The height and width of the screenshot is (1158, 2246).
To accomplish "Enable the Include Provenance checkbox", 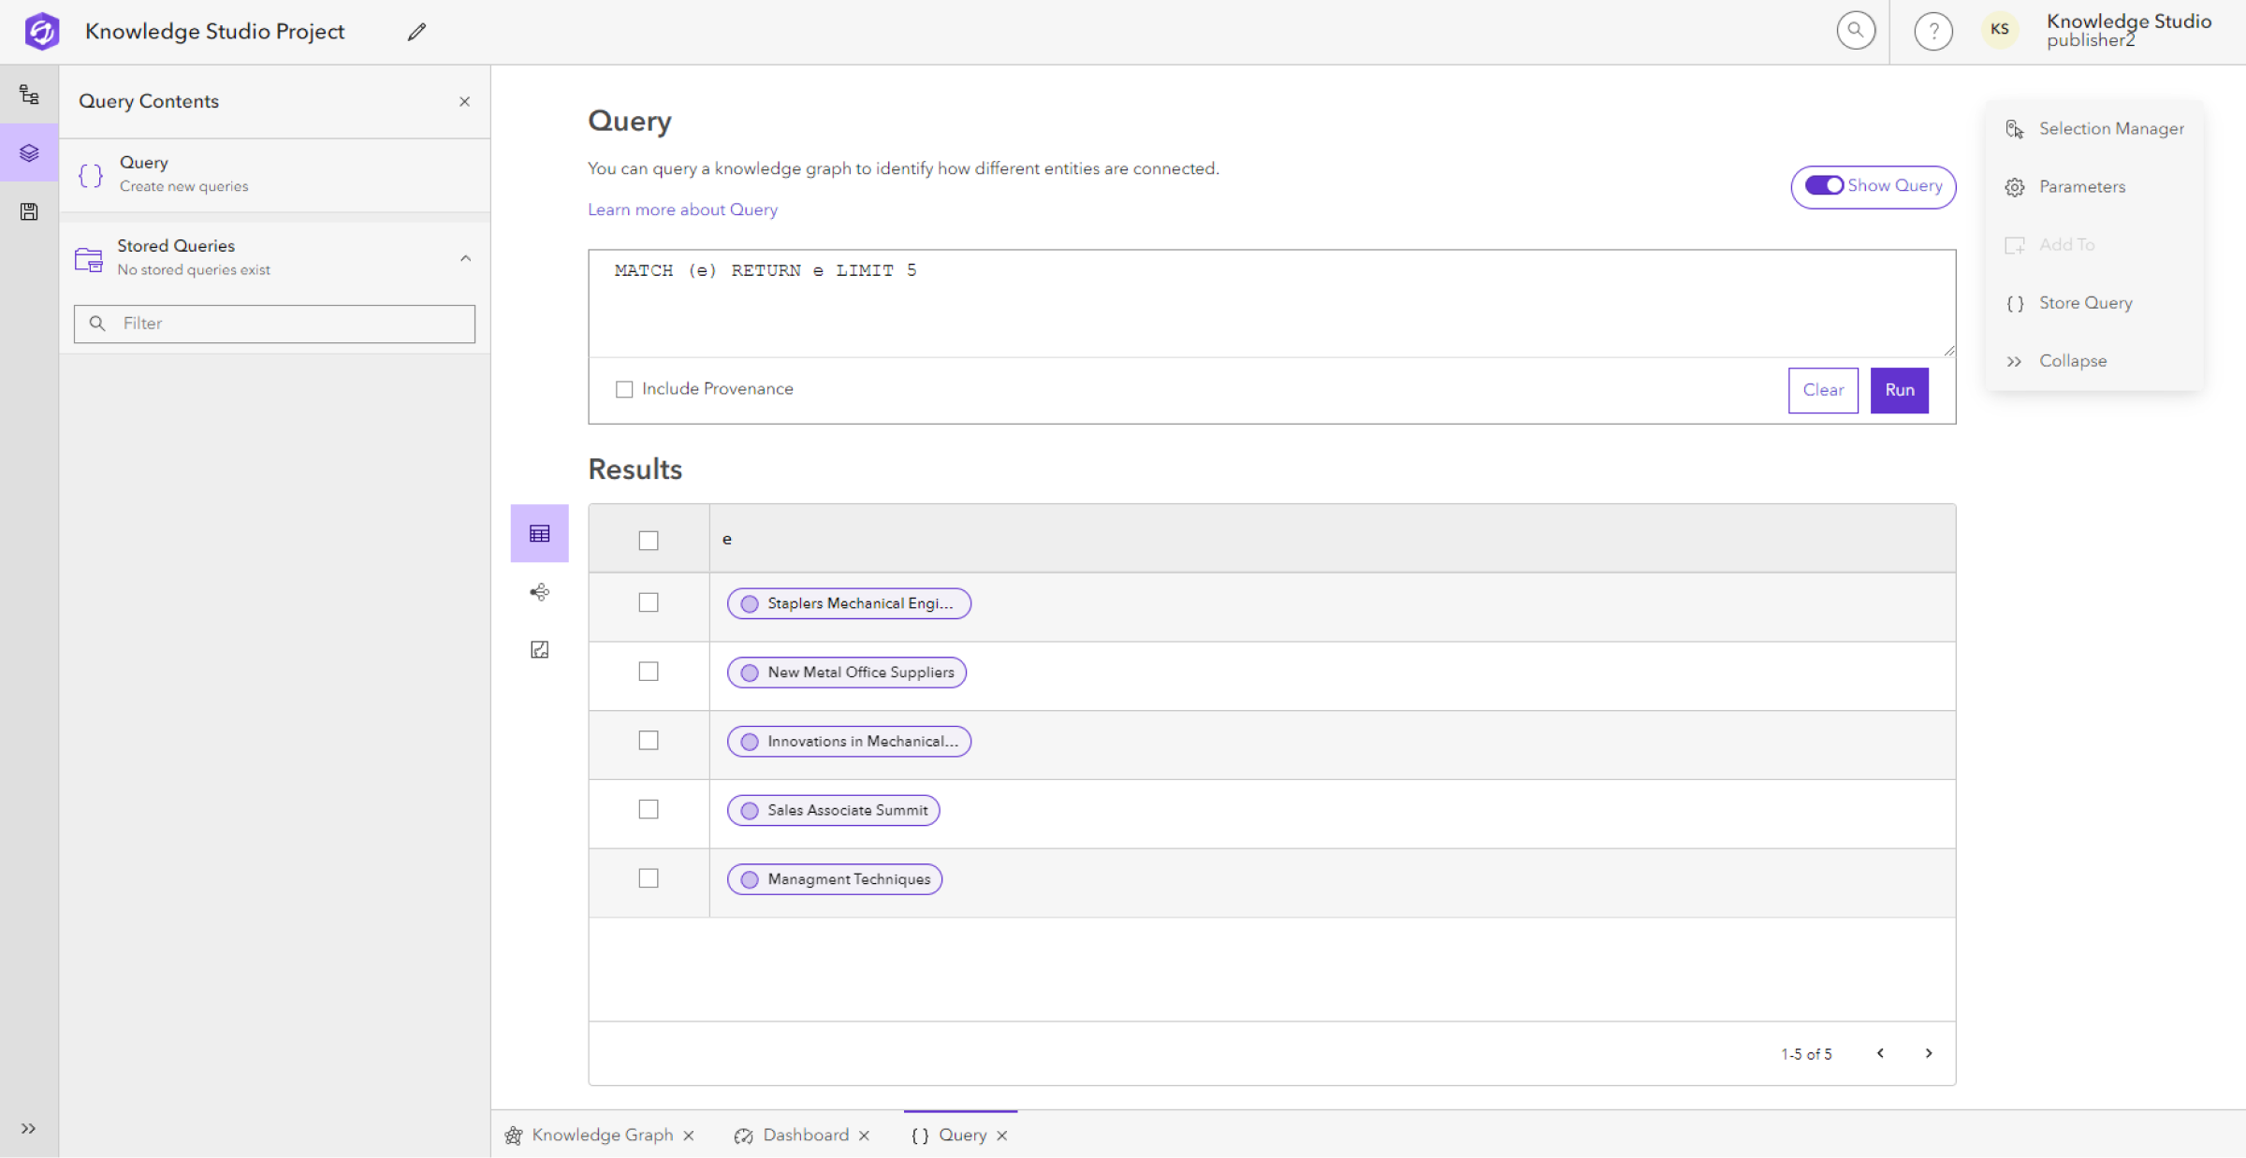I will (622, 388).
